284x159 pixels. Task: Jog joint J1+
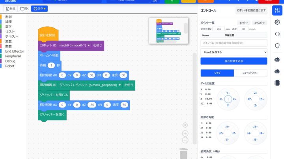(x=228, y=127)
